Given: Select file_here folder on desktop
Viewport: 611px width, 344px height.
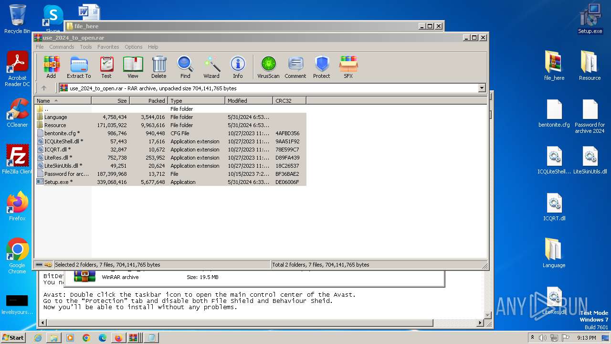Looking at the screenshot, I should (554, 66).
